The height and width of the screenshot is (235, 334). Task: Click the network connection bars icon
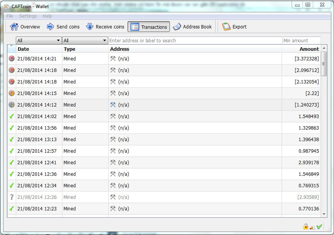[x=312, y=227]
